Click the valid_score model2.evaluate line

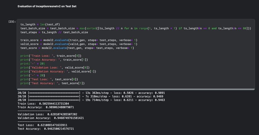tap(79, 44)
